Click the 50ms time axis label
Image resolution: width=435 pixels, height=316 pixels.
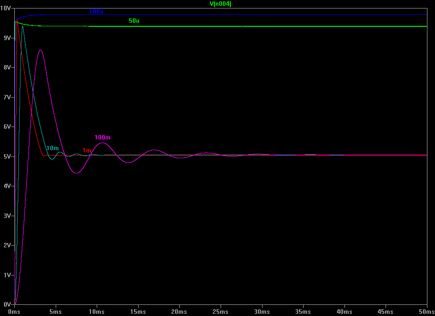426,312
